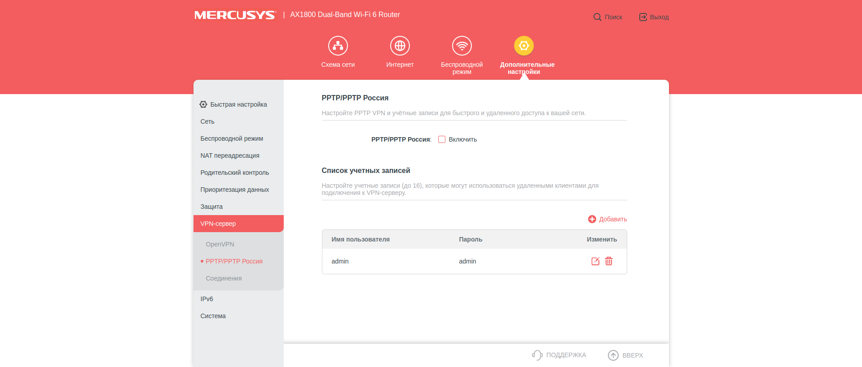The height and width of the screenshot is (367, 862).
Task: Open the Беспроводной режим Wi-Fi icon
Action: point(462,46)
